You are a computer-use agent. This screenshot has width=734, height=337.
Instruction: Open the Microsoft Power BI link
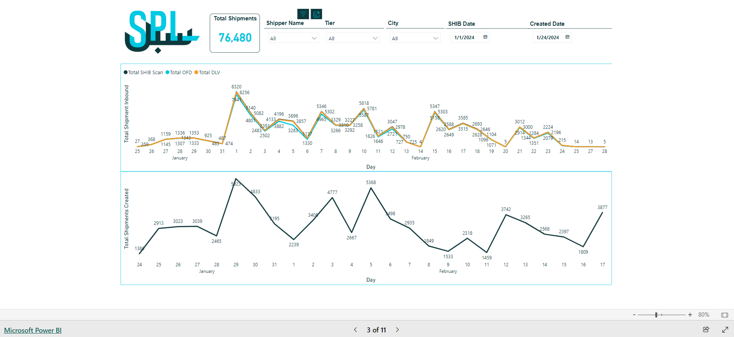click(x=33, y=330)
